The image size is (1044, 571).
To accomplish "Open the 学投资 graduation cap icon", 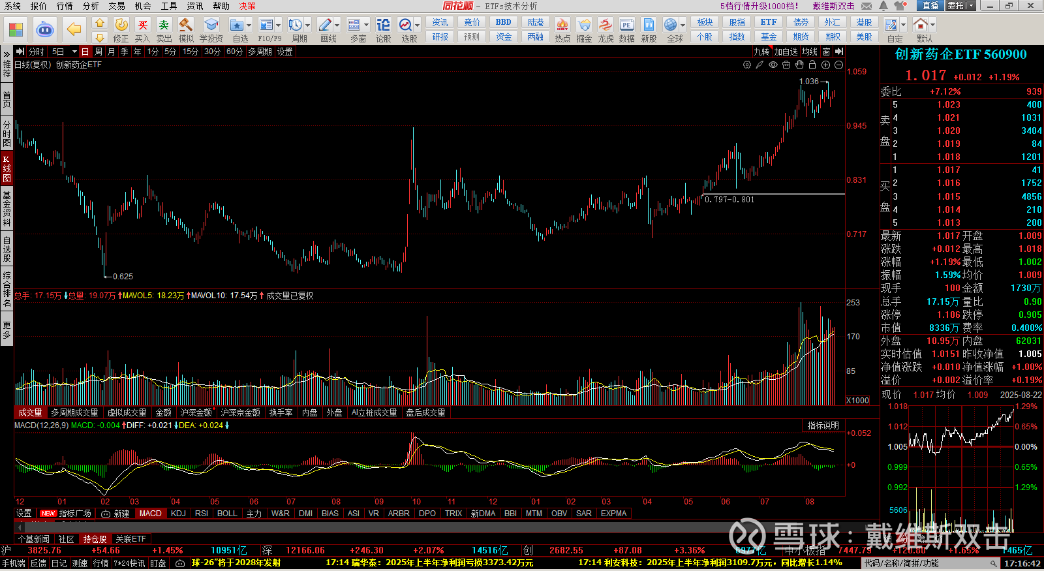I will [x=211, y=25].
